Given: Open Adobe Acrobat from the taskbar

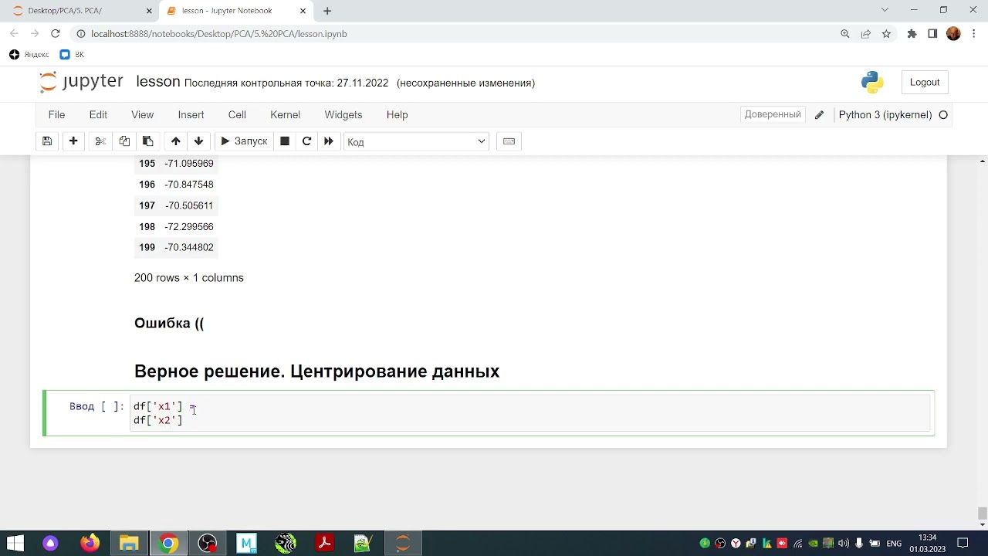Looking at the screenshot, I should coord(324,544).
